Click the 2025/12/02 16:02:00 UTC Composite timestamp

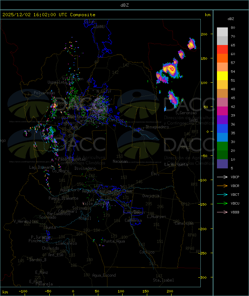(49, 15)
